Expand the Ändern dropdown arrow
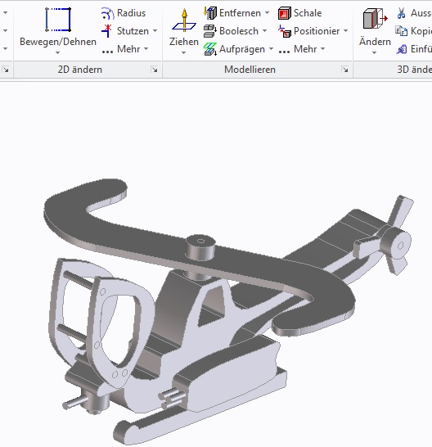Screen dimensions: 432x447 pyautogui.click(x=375, y=52)
